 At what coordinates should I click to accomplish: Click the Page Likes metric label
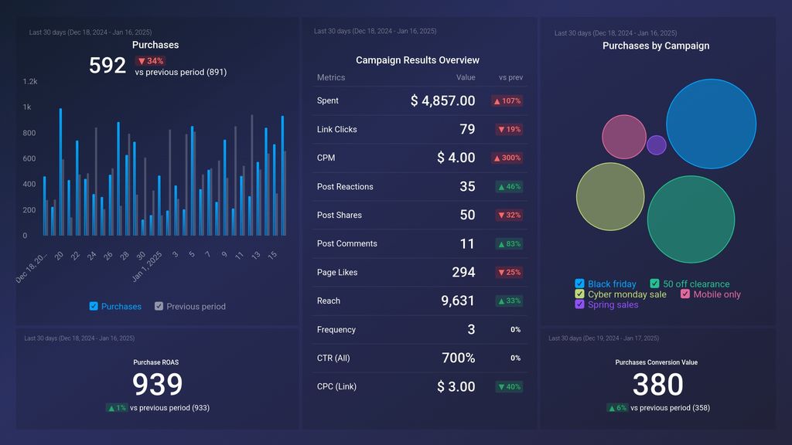[337, 273]
